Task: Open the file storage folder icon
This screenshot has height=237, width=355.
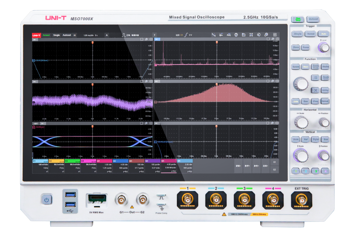Action: coord(244,35)
